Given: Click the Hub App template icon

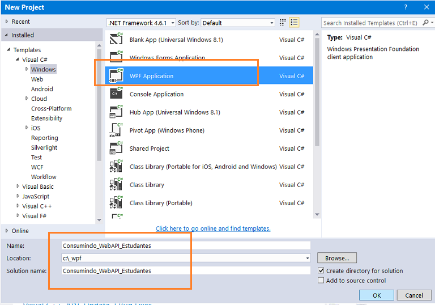Looking at the screenshot, I should 117,112.
